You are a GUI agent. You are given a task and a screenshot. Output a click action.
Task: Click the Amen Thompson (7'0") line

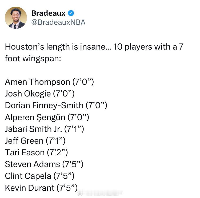pos(49,82)
